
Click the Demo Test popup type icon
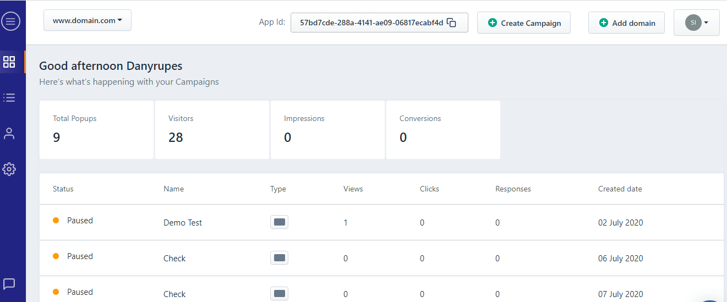tap(279, 222)
